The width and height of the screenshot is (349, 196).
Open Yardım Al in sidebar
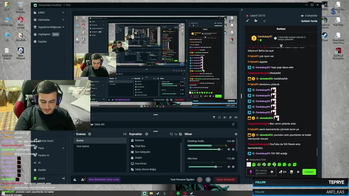[44, 155]
